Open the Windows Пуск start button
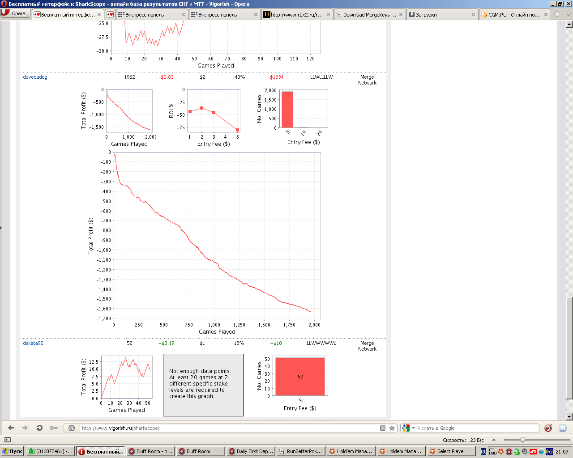Screen dimensions: 573x458 pos(12,451)
